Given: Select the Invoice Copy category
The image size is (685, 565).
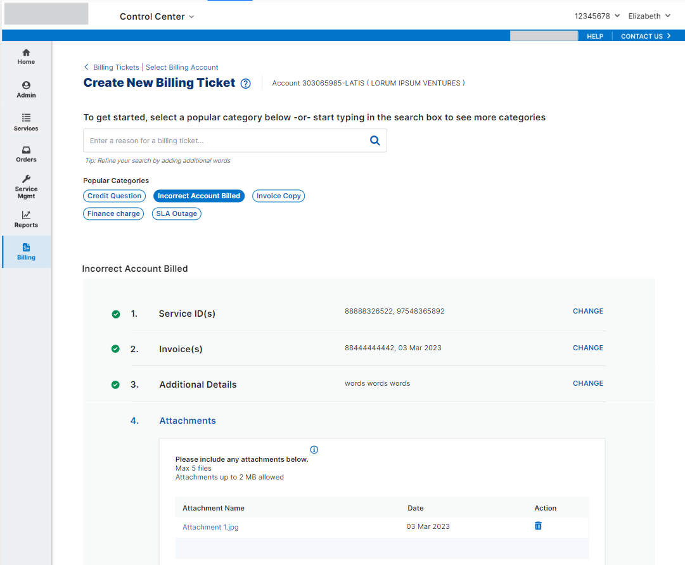Looking at the screenshot, I should tap(278, 196).
